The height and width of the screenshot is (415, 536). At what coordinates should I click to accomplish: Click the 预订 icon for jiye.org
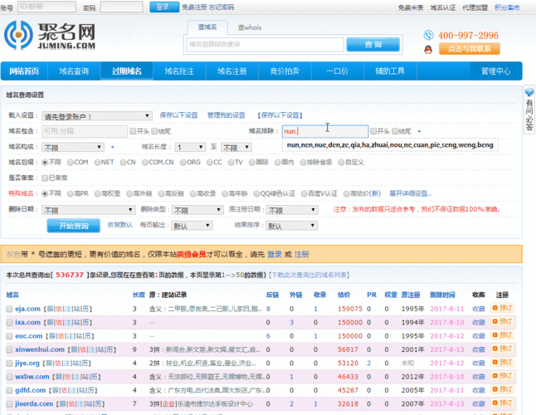tap(502, 363)
